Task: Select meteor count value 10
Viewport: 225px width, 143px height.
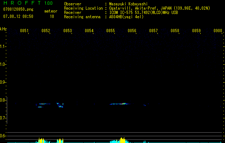Action: pos(52,16)
